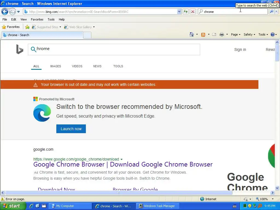Select the ALL results tab
This screenshot has height=210, width=280.
click(36, 66)
